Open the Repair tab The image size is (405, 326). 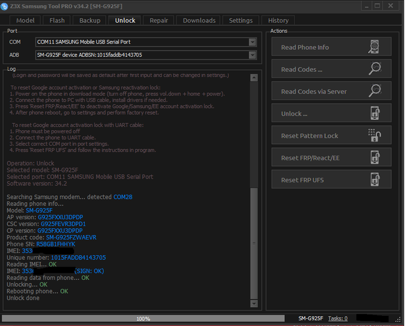pyautogui.click(x=159, y=20)
